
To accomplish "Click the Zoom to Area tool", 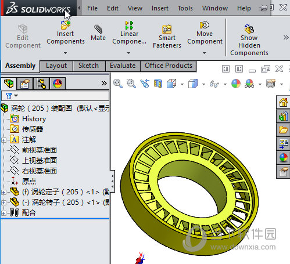I will 131,84.
